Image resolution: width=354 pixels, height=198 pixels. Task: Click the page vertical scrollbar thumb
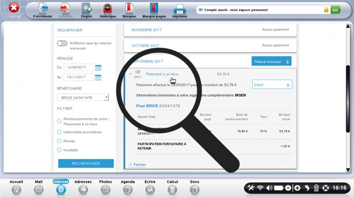[x=348, y=99]
